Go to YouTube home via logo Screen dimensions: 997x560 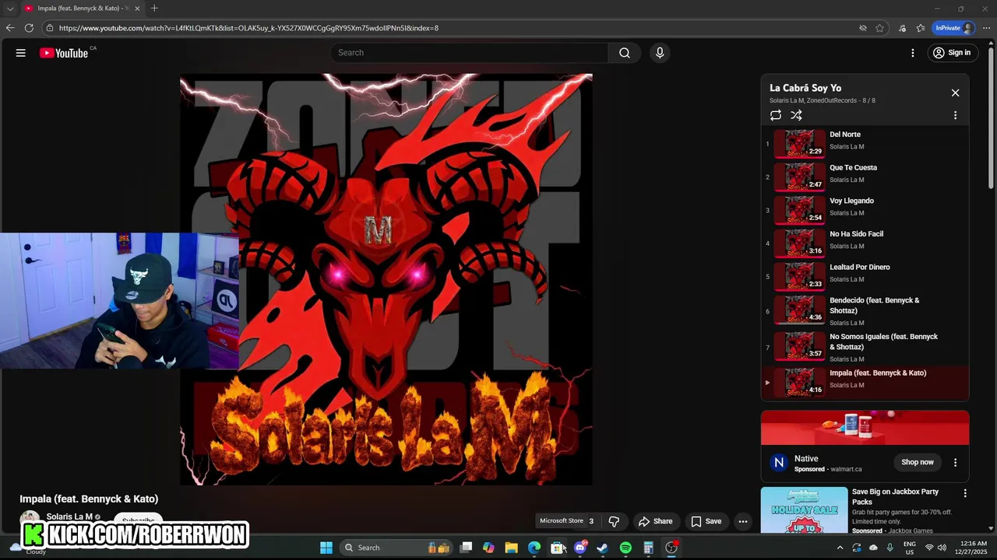pos(64,53)
